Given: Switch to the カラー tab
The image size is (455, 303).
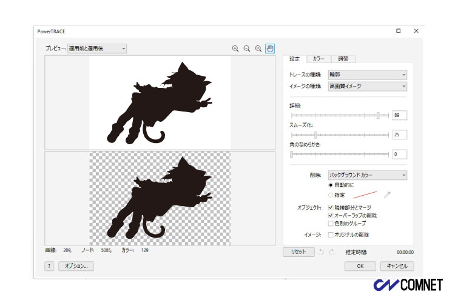Looking at the screenshot, I should point(318,59).
